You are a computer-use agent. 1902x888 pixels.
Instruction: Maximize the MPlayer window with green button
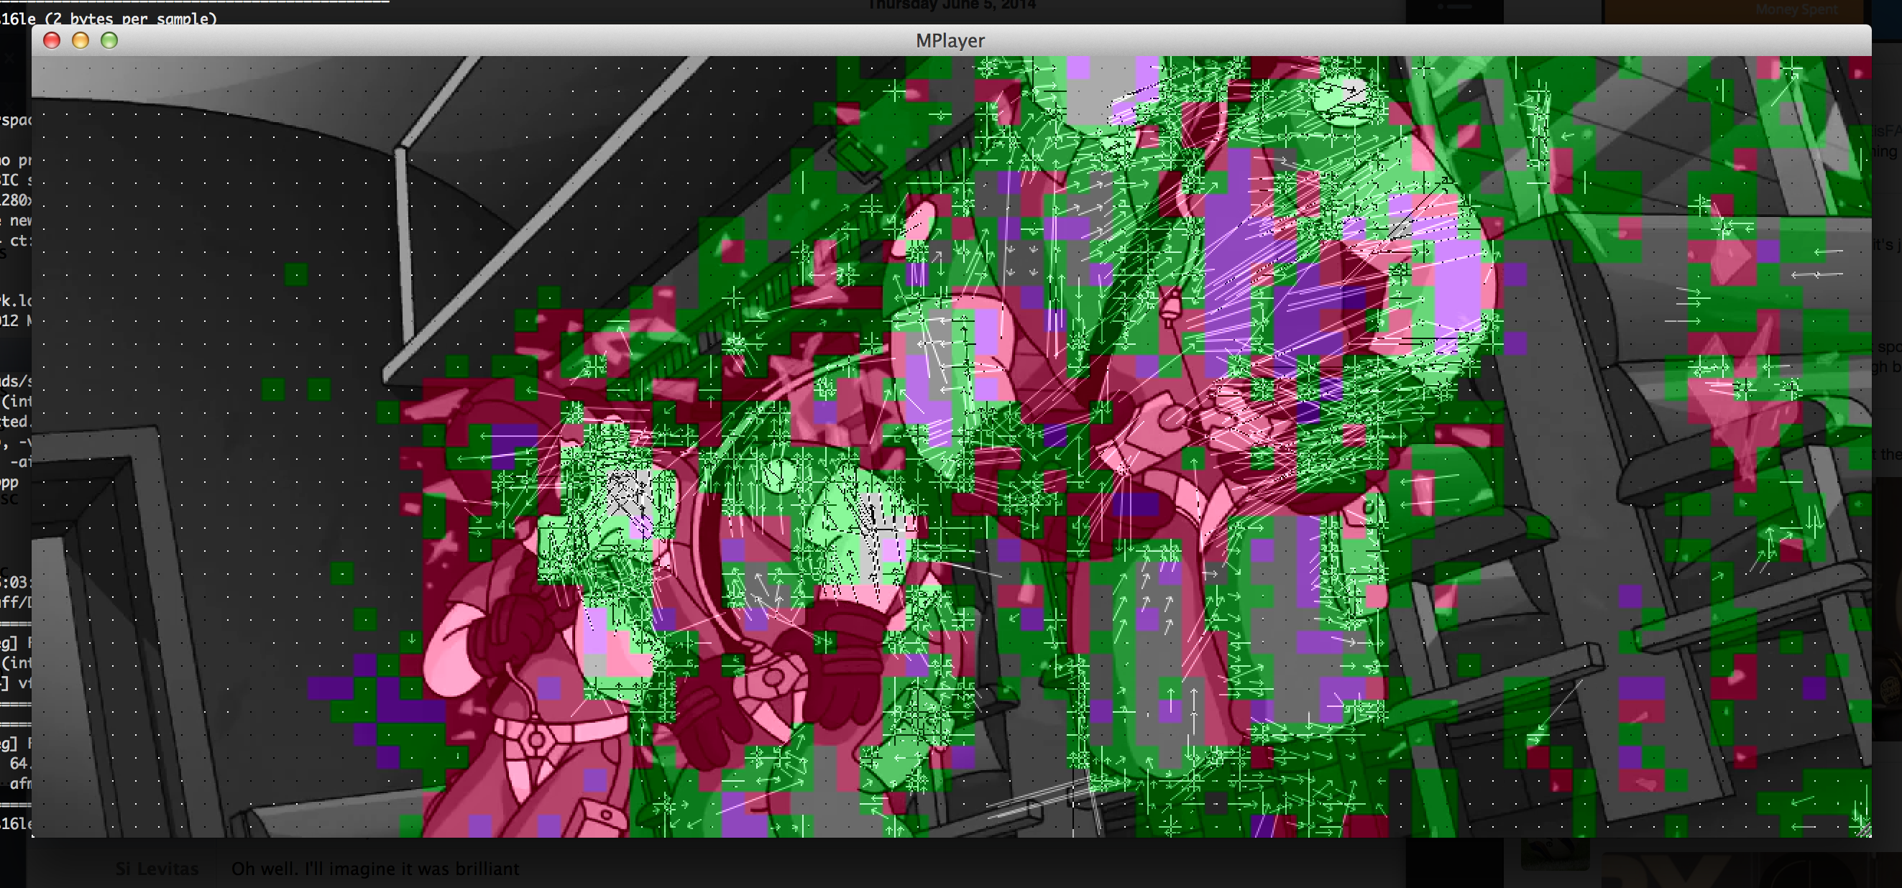[109, 41]
